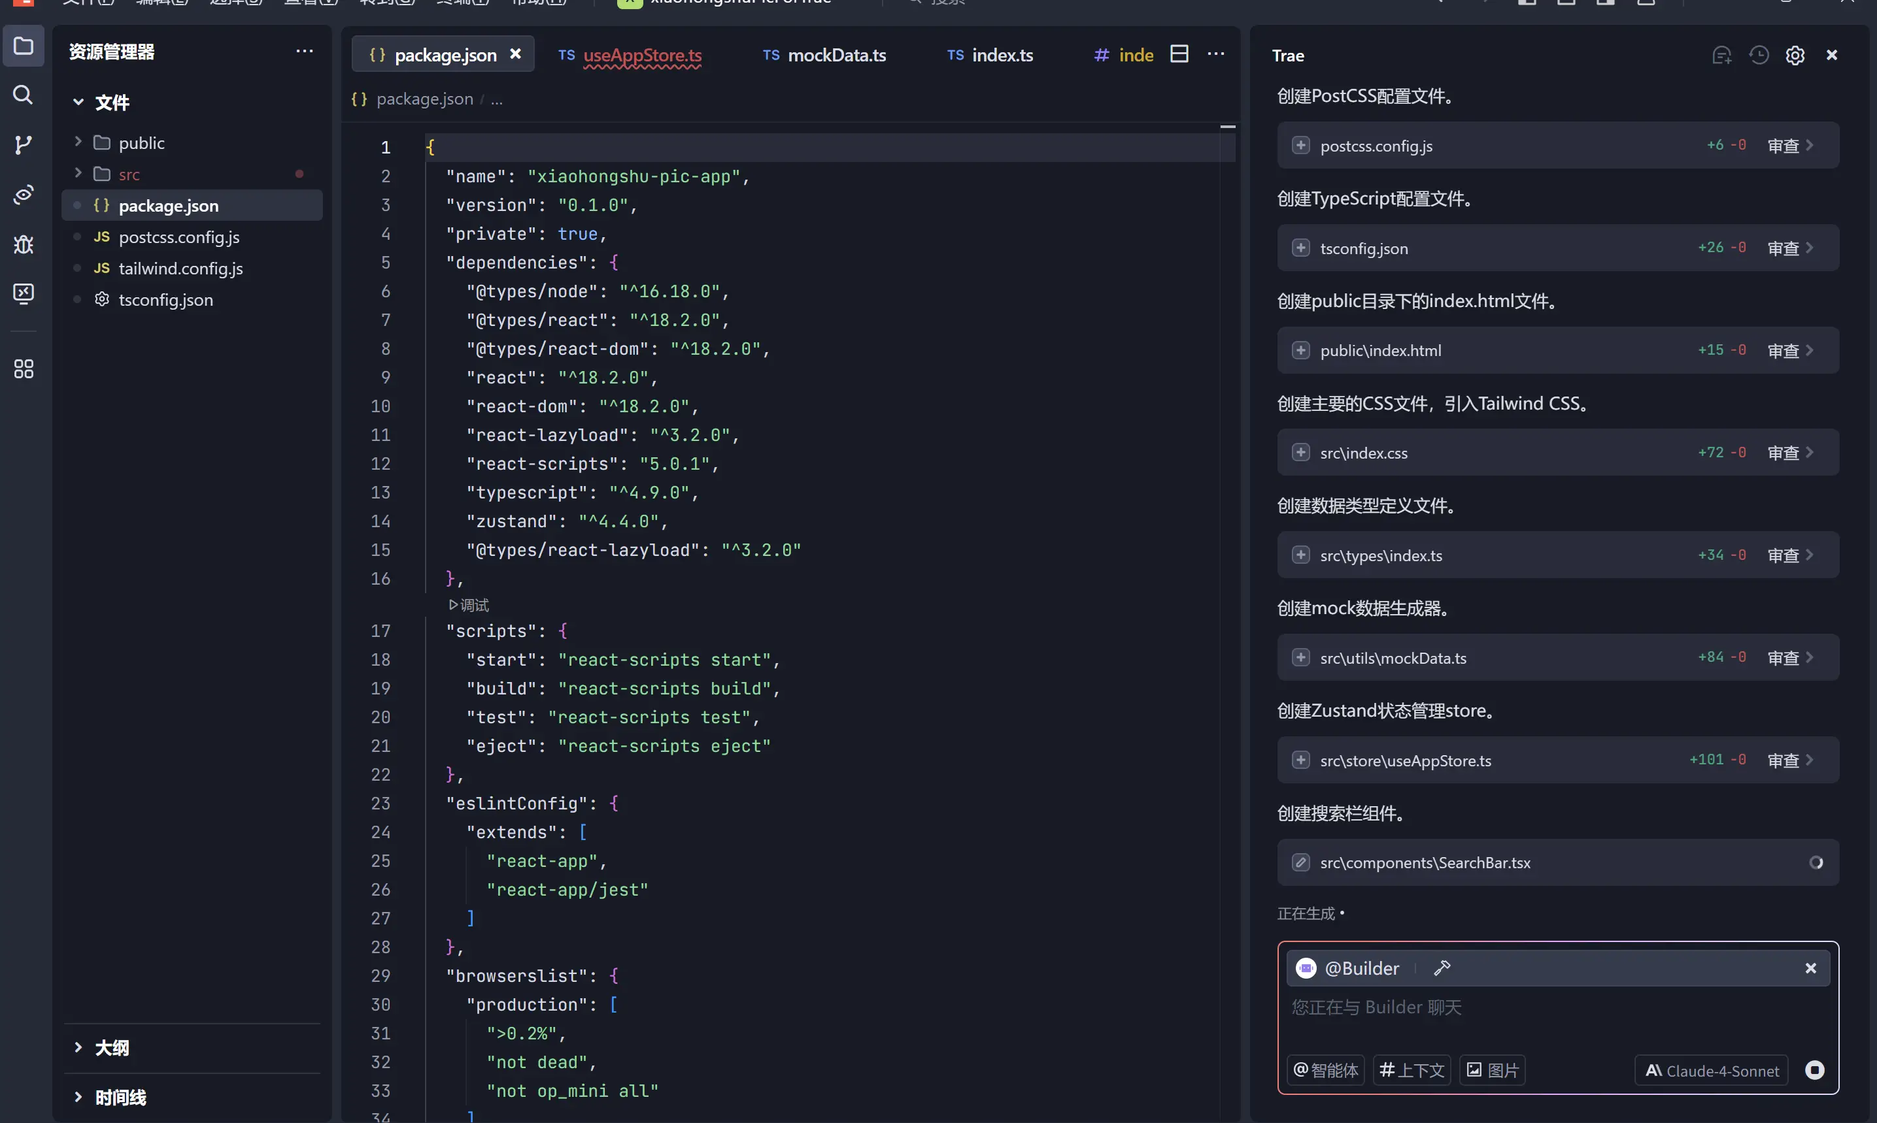This screenshot has width=1877, height=1123.
Task: Click the 审查 button for src\types\index.ts
Action: click(x=1783, y=555)
